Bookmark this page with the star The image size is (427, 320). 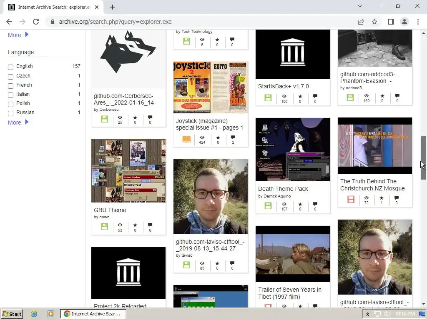374,22
